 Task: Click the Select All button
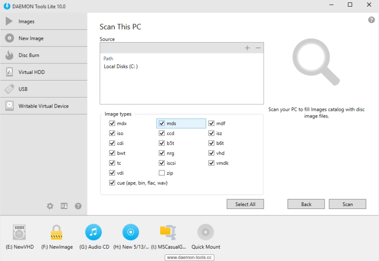point(245,204)
